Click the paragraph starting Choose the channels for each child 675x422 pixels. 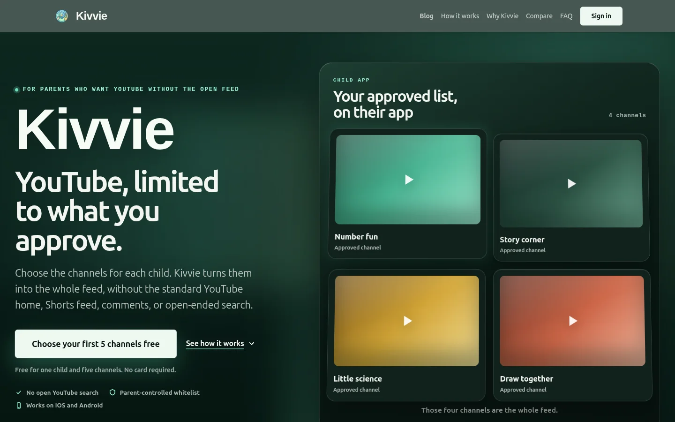134,289
